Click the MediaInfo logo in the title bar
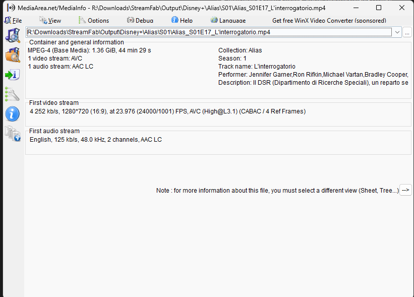The height and width of the screenshot is (297, 414). [x=11, y=8]
